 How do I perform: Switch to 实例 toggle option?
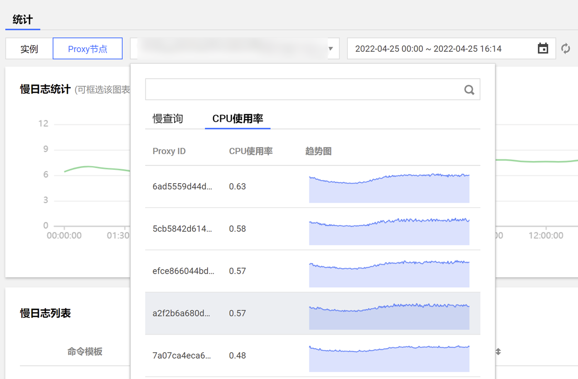click(x=29, y=49)
